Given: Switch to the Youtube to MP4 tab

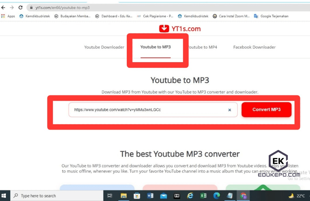Looking at the screenshot, I should coord(202,47).
